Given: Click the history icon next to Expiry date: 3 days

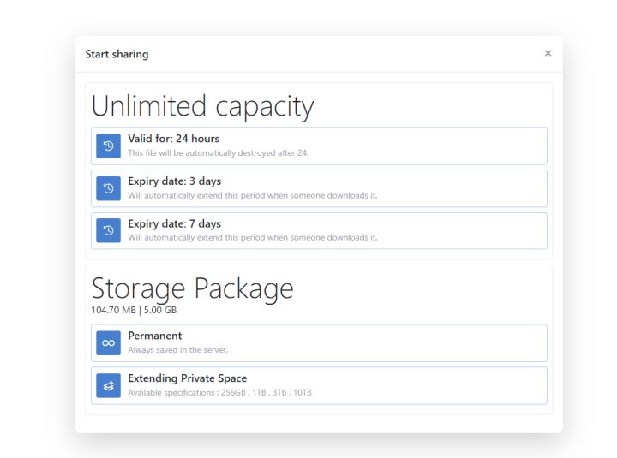Looking at the screenshot, I should pyautogui.click(x=109, y=189).
